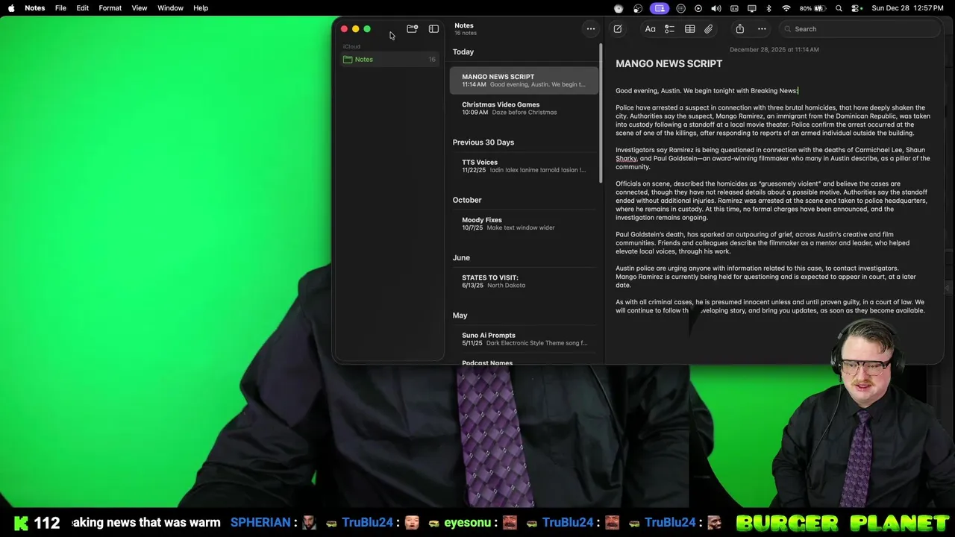Open the Help menu
Image resolution: width=955 pixels, height=537 pixels.
click(x=201, y=8)
